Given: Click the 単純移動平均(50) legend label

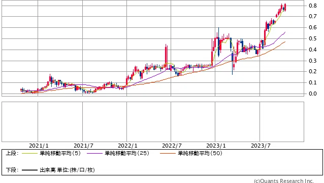Looking at the screenshot, I should click(200, 153).
